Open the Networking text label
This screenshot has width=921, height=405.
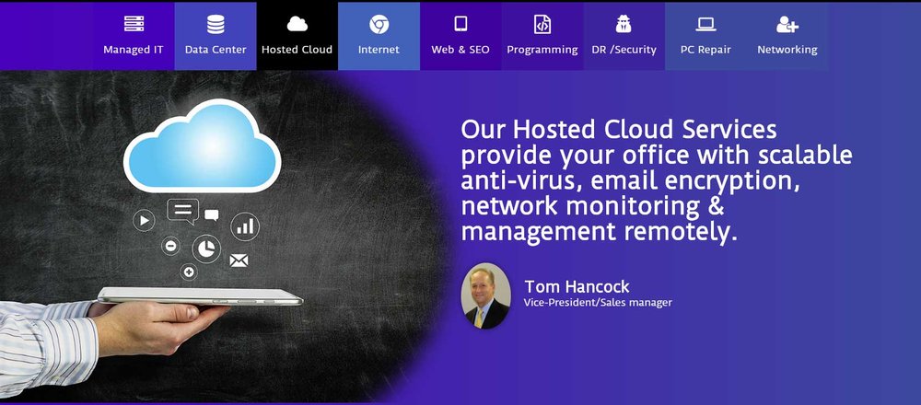point(787,50)
